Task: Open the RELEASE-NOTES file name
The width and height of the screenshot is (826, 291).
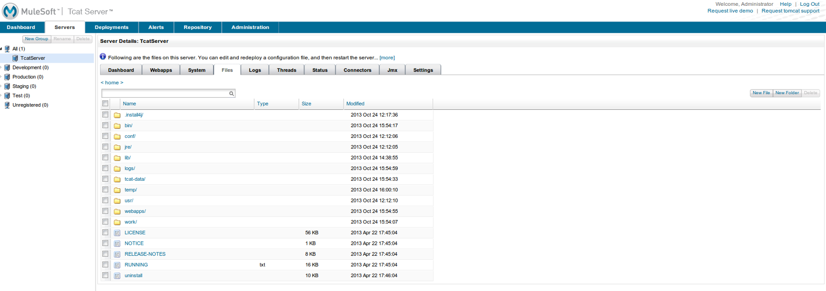Action: [x=145, y=254]
